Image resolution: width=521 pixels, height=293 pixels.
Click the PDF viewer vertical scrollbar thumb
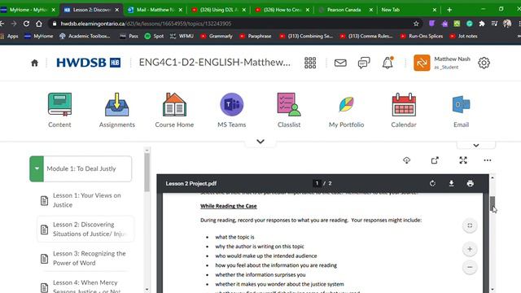coord(493,203)
